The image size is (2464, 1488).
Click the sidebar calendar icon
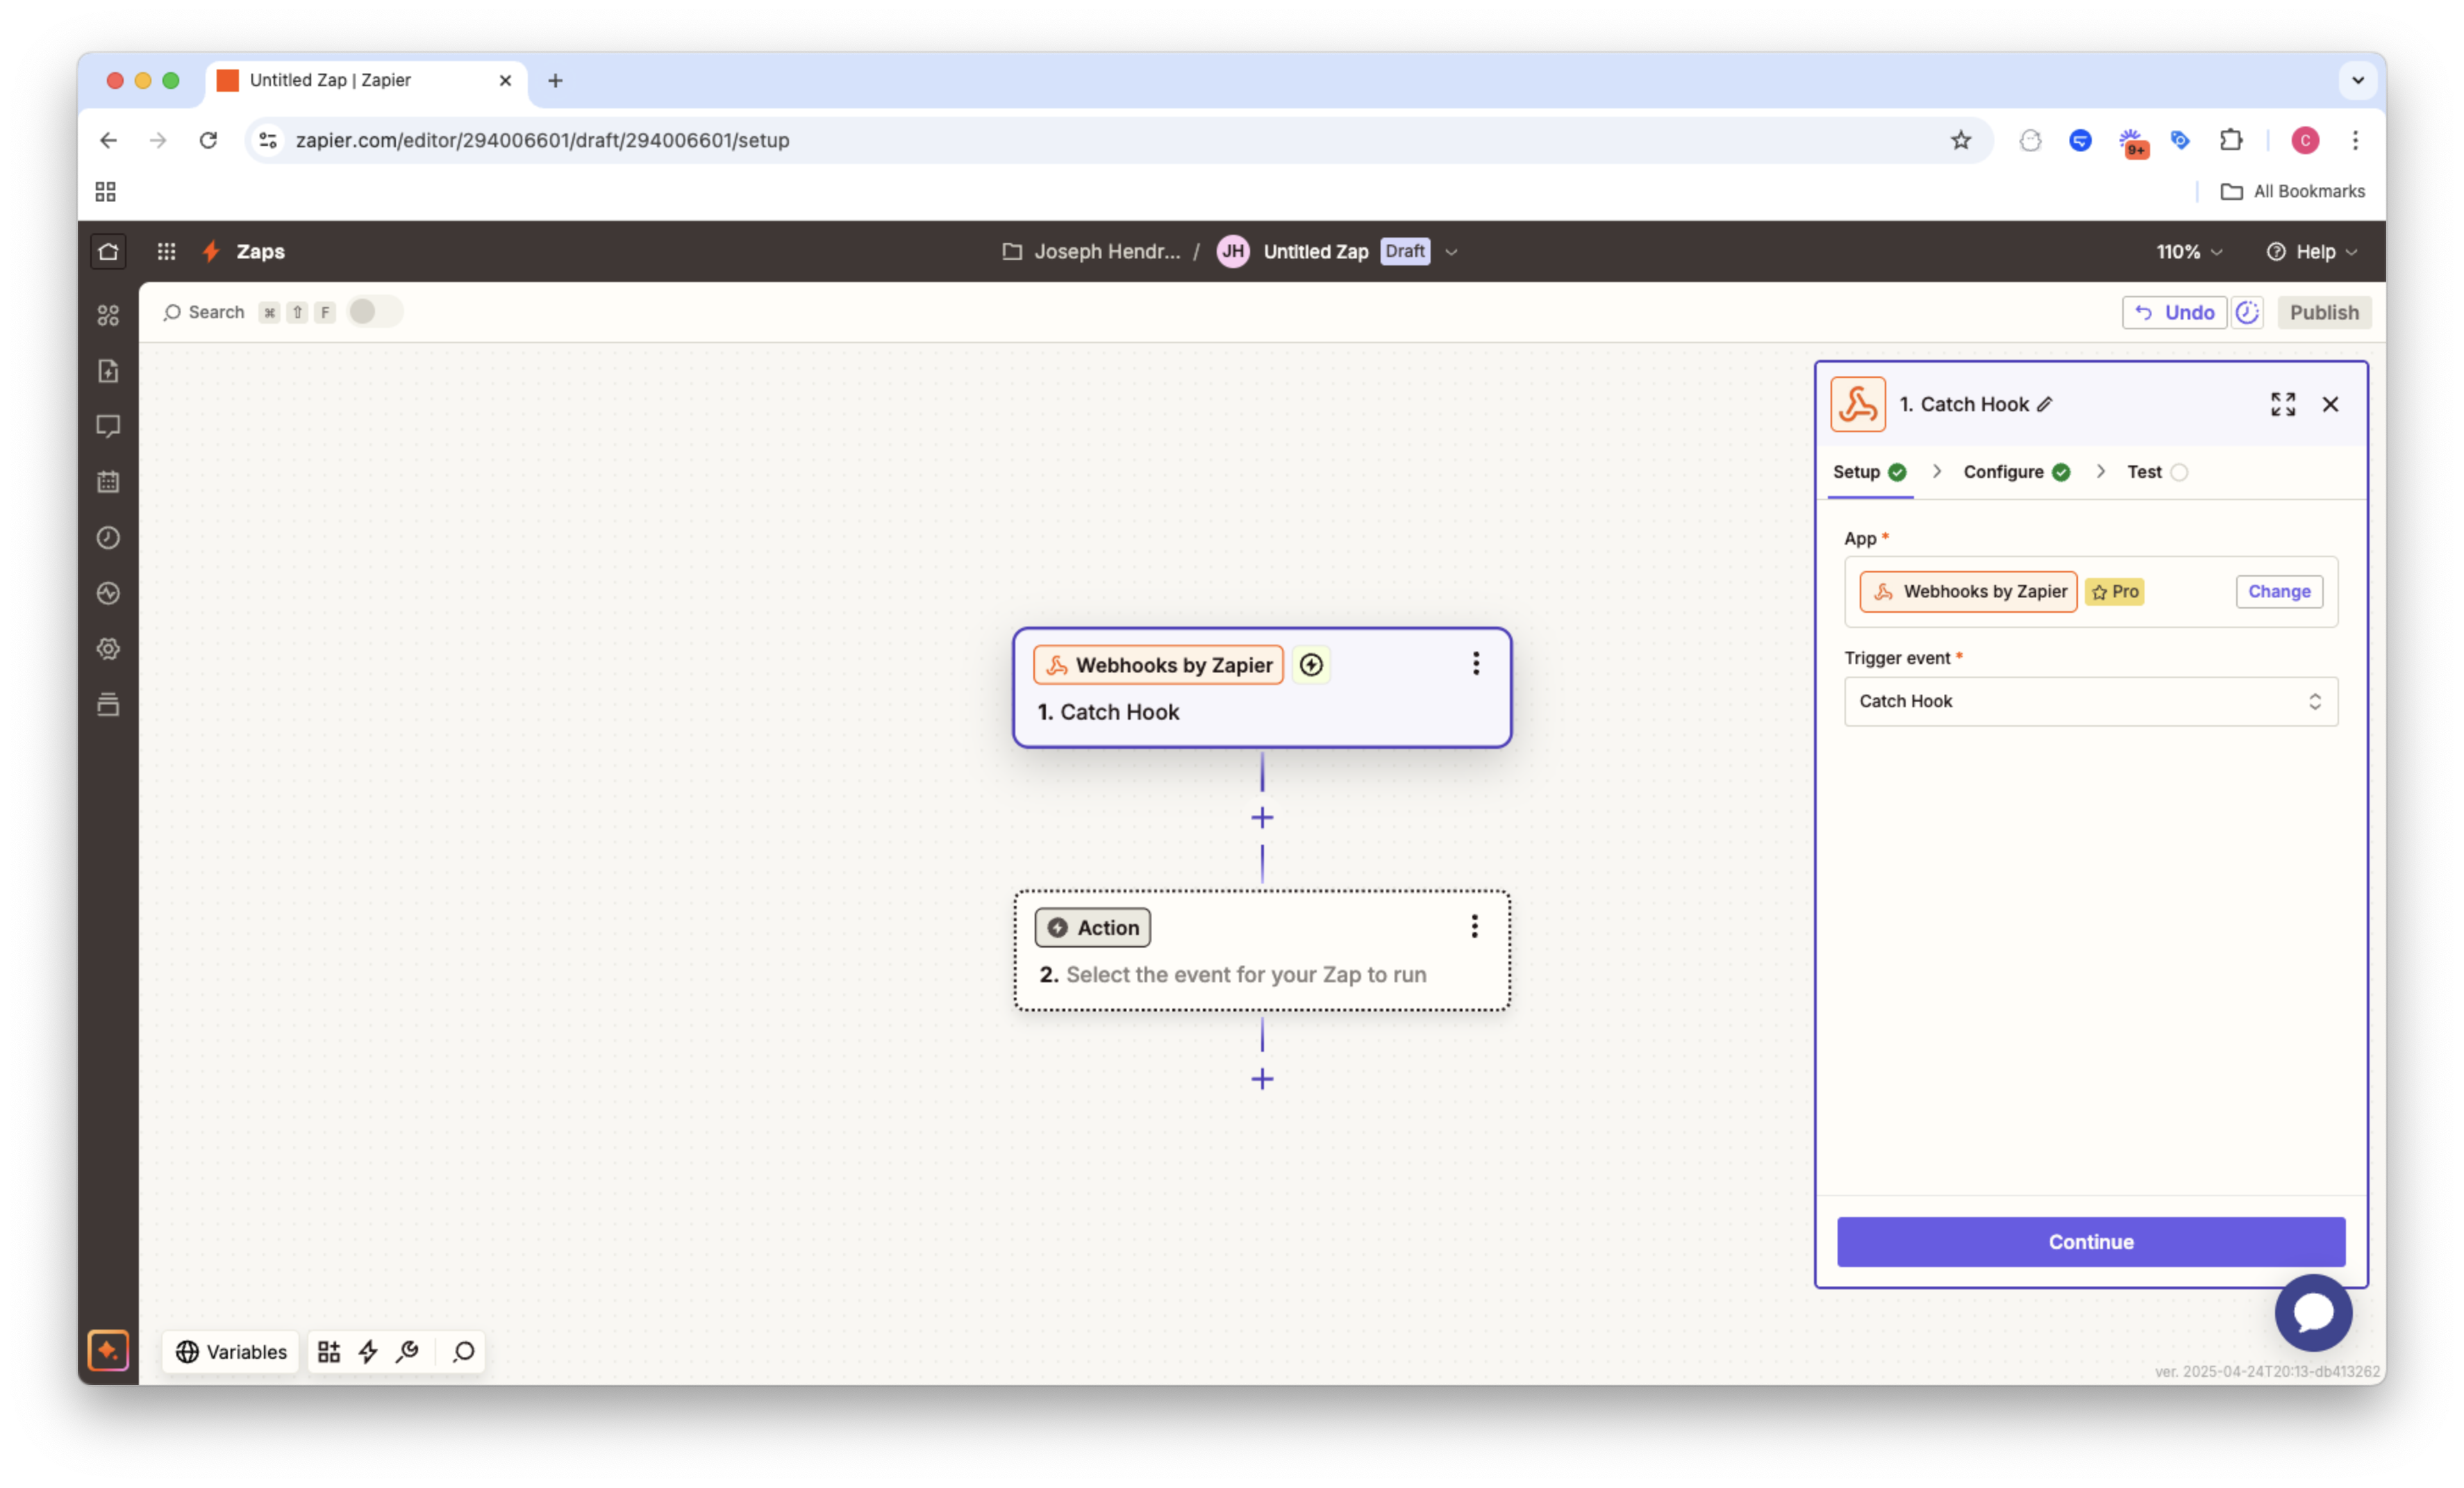coord(108,482)
